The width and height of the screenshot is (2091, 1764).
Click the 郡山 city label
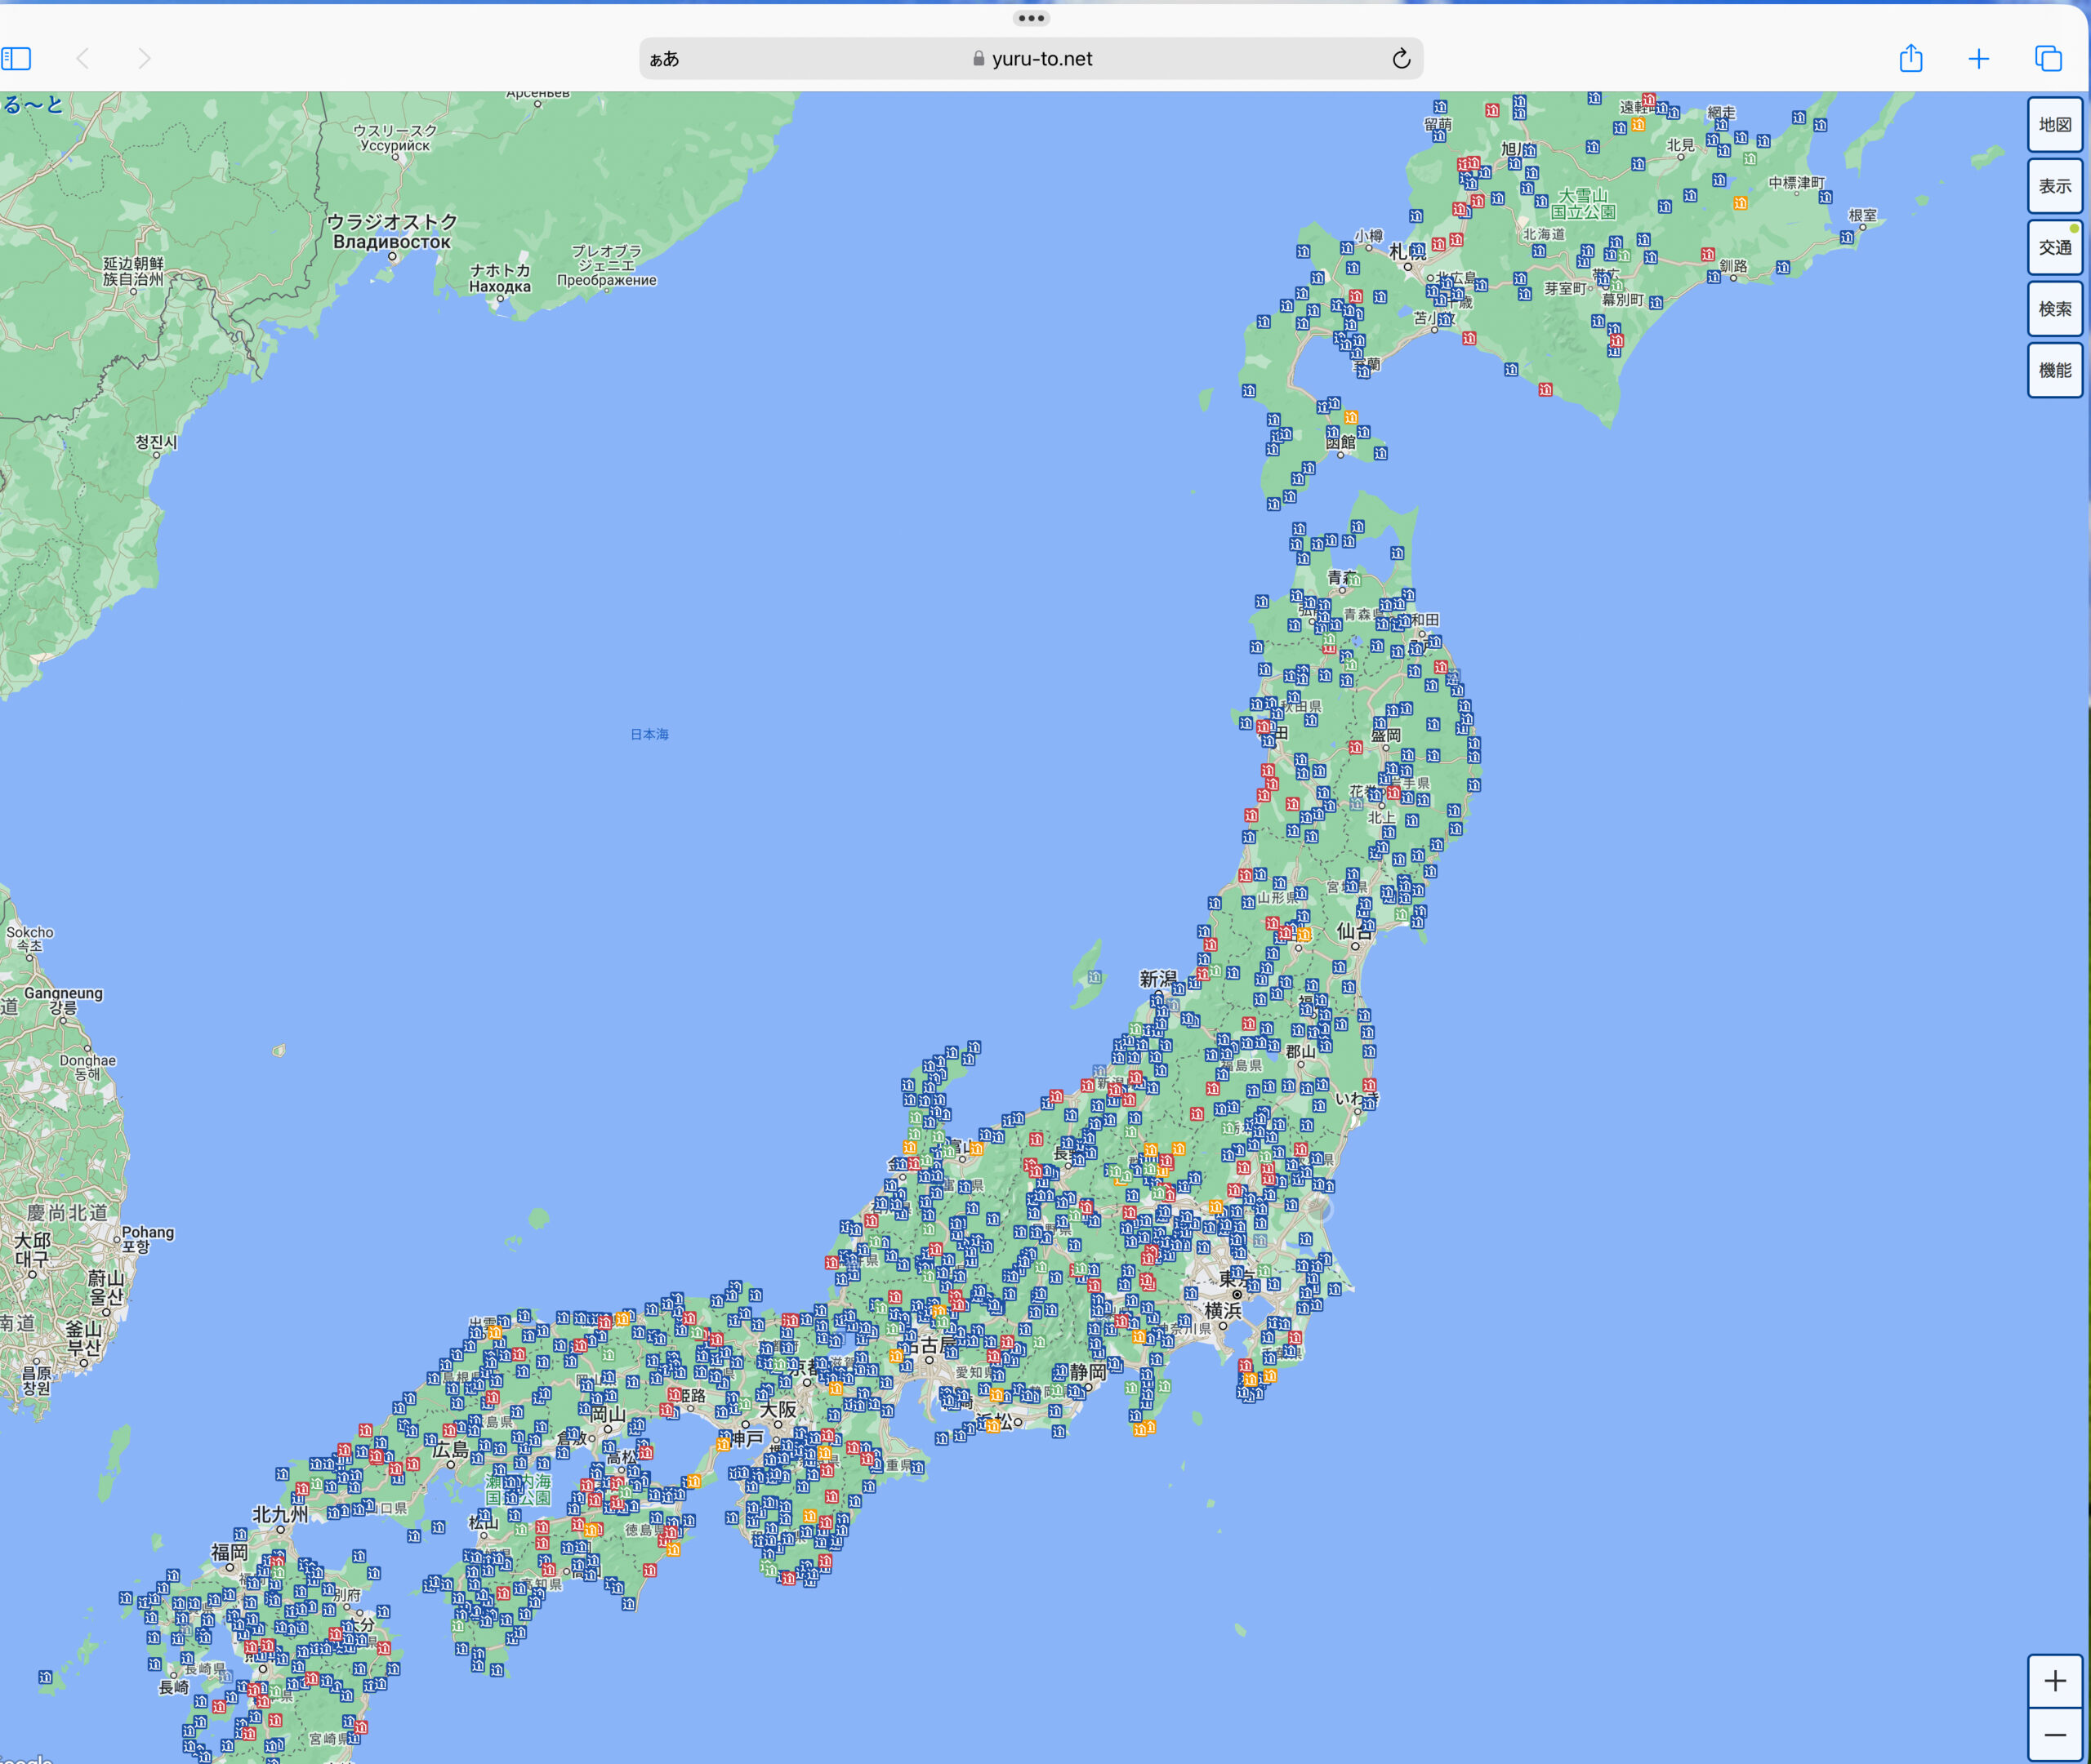click(x=1300, y=1051)
